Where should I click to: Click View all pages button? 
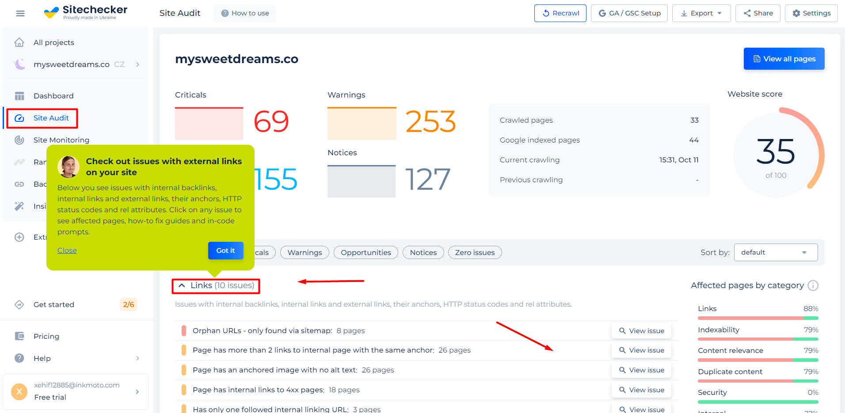(784, 59)
